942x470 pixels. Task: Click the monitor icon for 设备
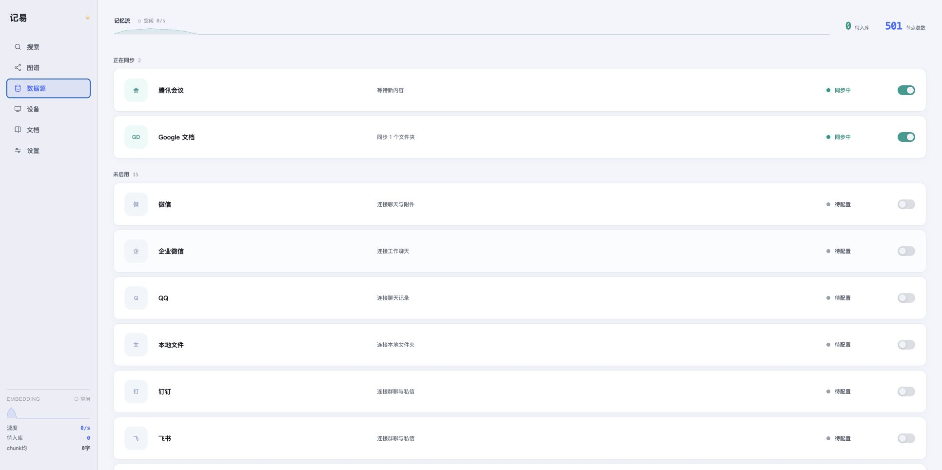[18, 109]
